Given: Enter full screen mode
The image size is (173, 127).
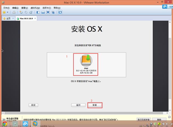Looking at the screenshot, I should pos(48,12).
